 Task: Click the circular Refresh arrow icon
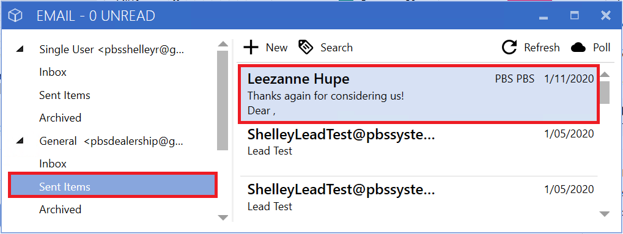pos(509,47)
